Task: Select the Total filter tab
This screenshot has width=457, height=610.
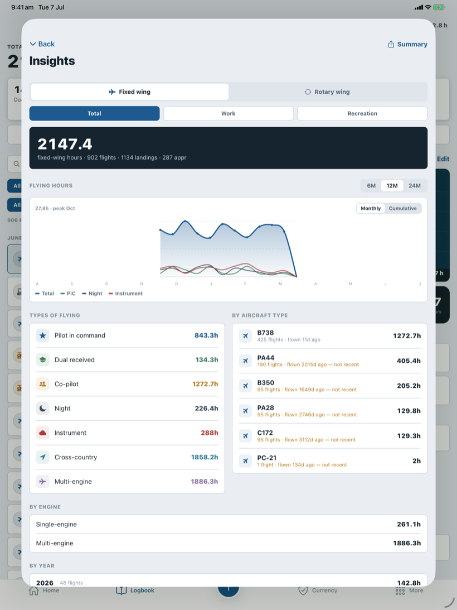Action: click(x=94, y=113)
